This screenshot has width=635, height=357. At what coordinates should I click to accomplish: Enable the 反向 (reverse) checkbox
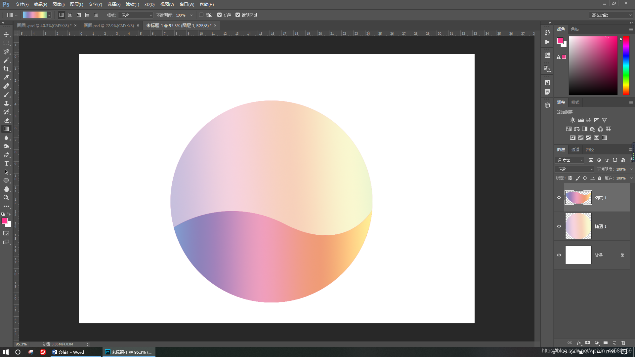click(201, 15)
